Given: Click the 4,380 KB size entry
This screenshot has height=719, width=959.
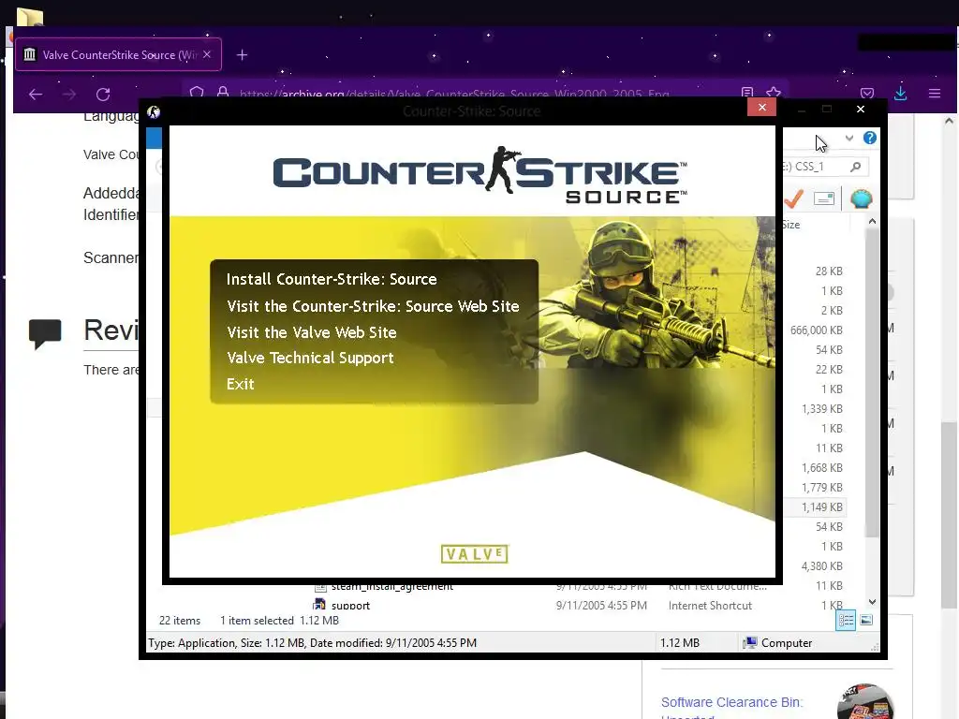Looking at the screenshot, I should [x=821, y=566].
